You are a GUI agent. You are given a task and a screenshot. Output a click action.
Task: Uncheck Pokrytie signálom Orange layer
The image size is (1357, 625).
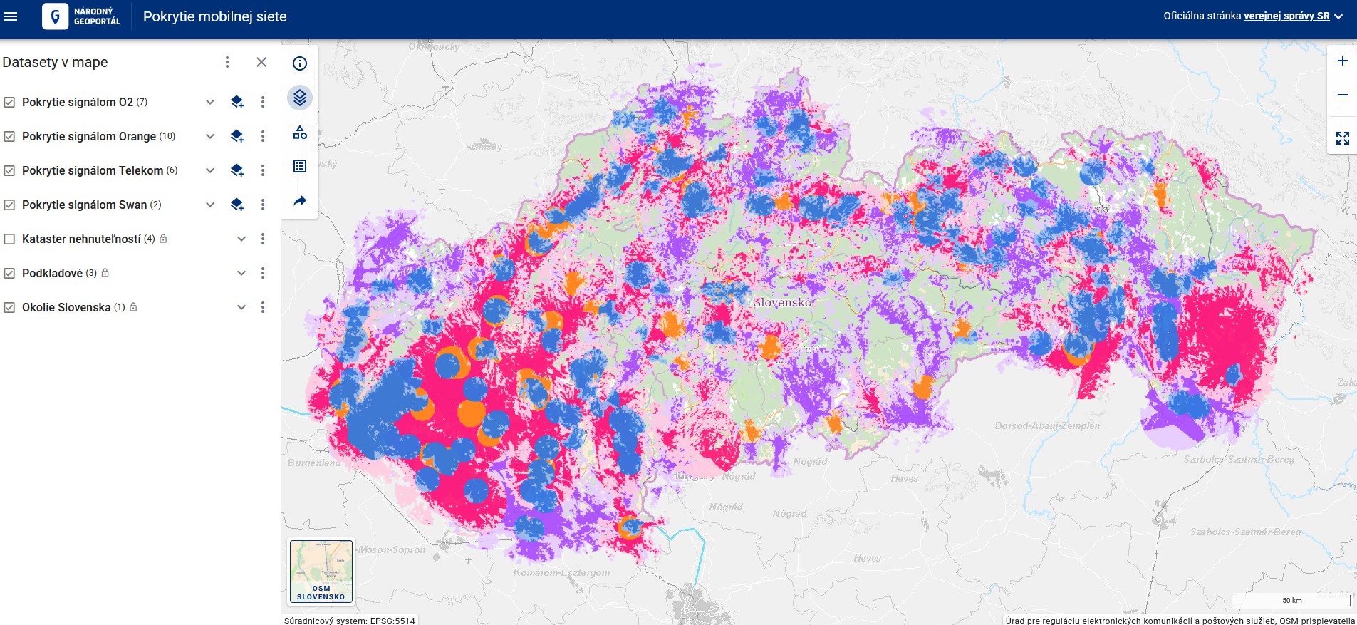coord(9,136)
